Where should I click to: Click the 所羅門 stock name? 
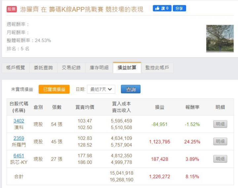pos(19,145)
